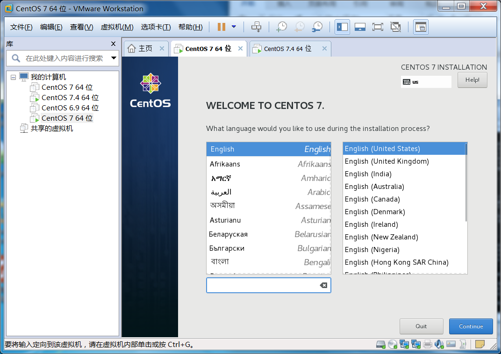Viewport: 501px width, 354px height.
Task: Select Afrikaans in the language list
Action: click(268, 164)
